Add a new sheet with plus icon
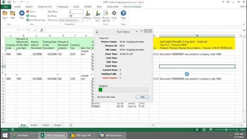This screenshot has height=139, width=247. (x=71, y=125)
